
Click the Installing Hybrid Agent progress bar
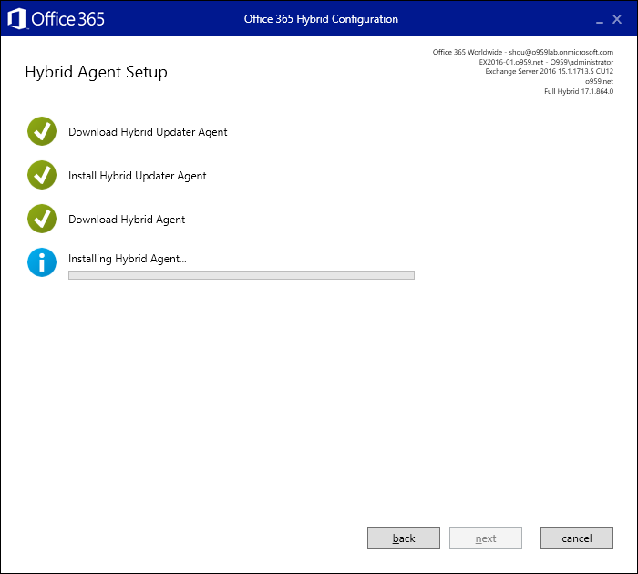point(242,275)
